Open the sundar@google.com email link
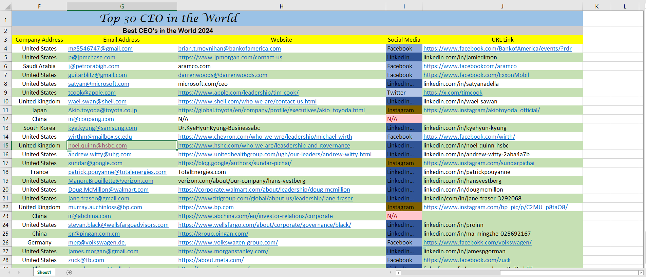The image size is (646, 277). point(95,163)
